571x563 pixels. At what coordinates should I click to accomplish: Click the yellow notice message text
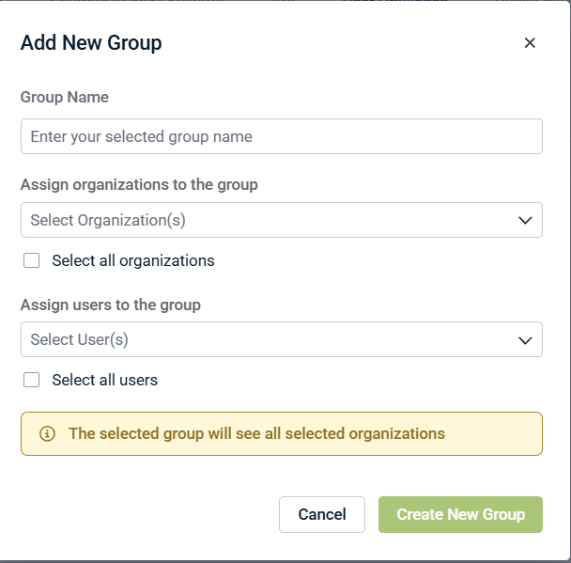click(x=256, y=433)
